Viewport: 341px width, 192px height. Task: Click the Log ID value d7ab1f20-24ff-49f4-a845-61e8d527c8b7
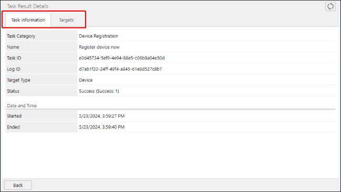(120, 69)
